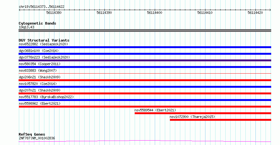Open the dgv206n21 (Shaikh2009) label
Image resolution: width=280 pixels, height=145 pixels.
[x=40, y=77]
